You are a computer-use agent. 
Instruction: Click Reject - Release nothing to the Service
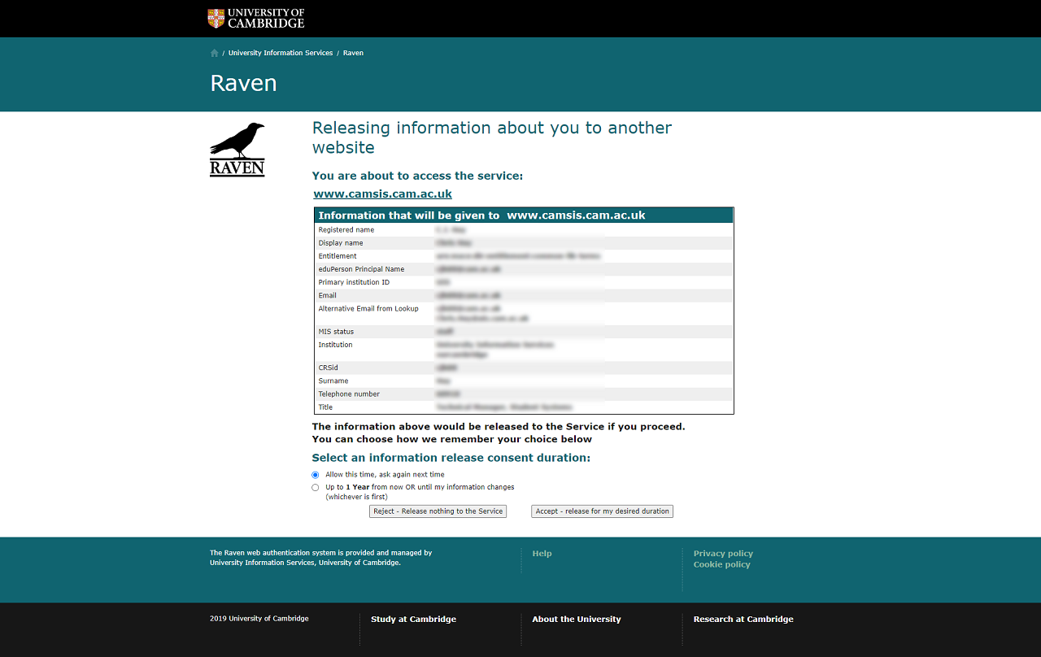tap(438, 511)
